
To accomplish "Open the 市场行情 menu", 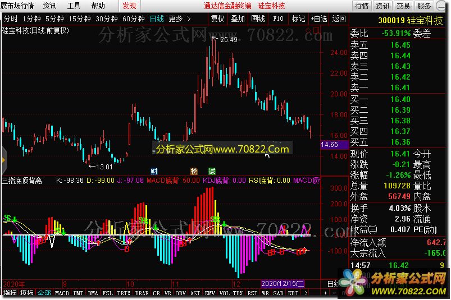I will [17, 6].
